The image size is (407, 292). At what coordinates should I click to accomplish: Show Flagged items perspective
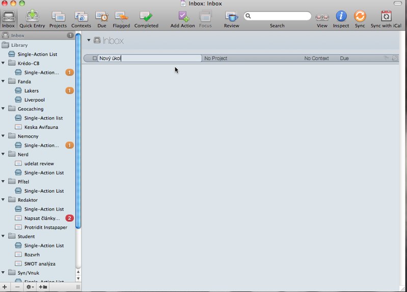pos(121,19)
